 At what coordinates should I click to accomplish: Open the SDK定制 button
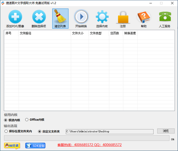[x=35, y=146]
